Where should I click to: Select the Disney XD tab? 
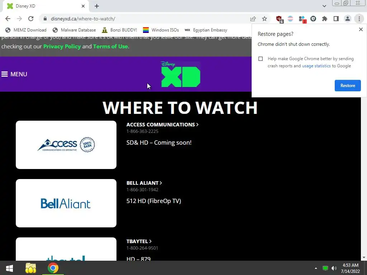(46, 6)
